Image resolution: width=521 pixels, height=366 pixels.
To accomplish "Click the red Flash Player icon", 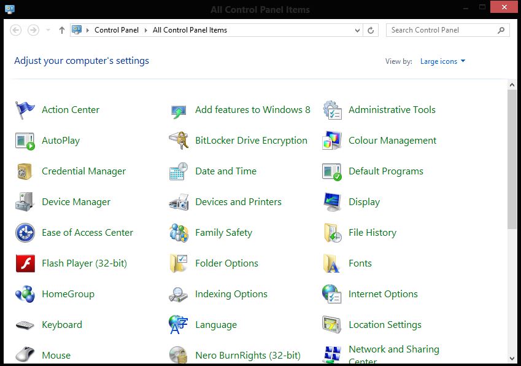I will pos(25,263).
